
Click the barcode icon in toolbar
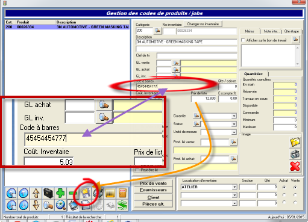coord(110,193)
